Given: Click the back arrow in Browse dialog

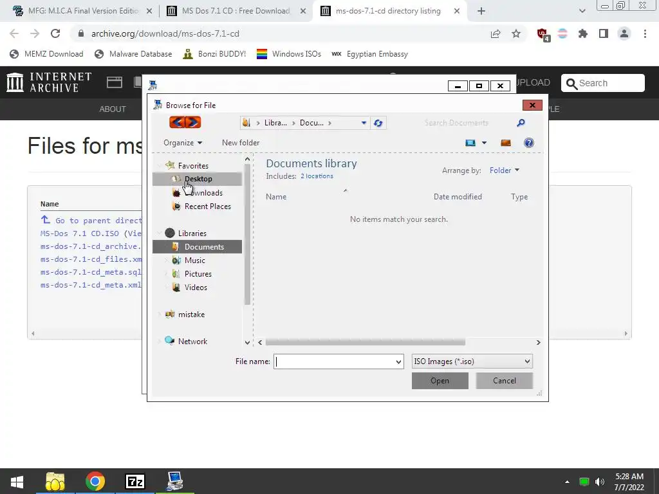Looking at the screenshot, I should click(177, 122).
